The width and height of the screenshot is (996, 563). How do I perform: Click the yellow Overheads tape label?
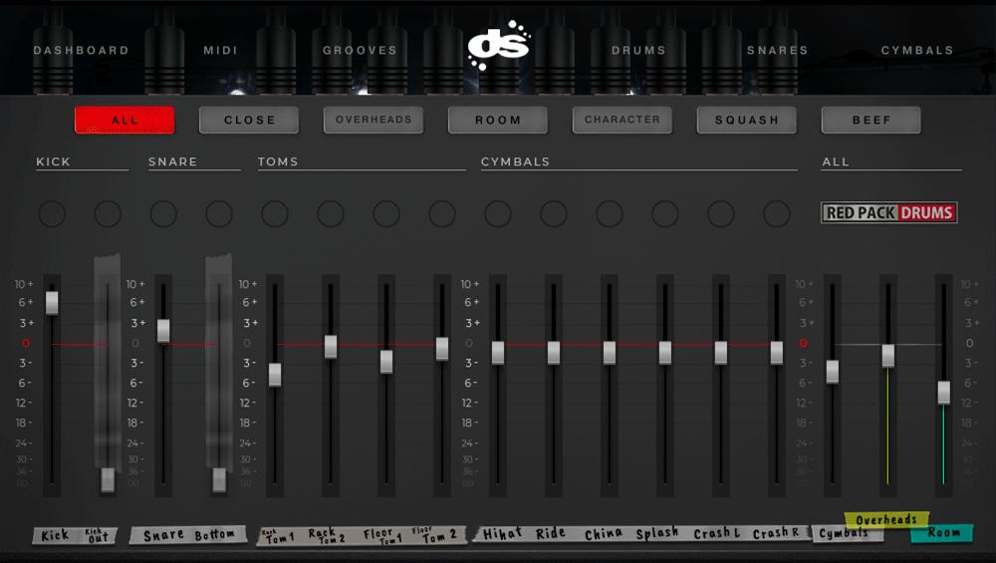click(x=886, y=520)
